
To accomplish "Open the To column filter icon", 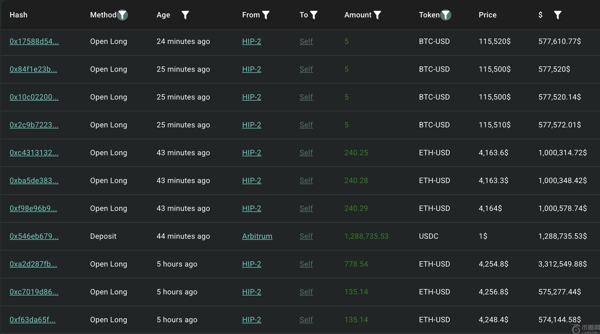I will (314, 15).
